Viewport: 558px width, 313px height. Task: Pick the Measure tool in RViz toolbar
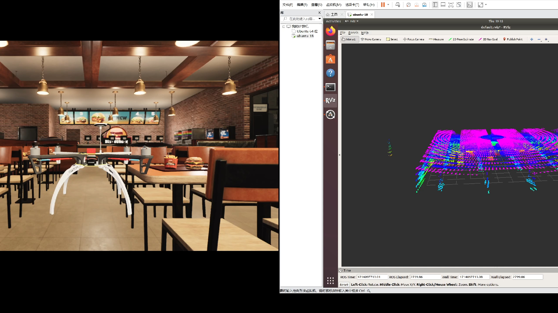436,39
